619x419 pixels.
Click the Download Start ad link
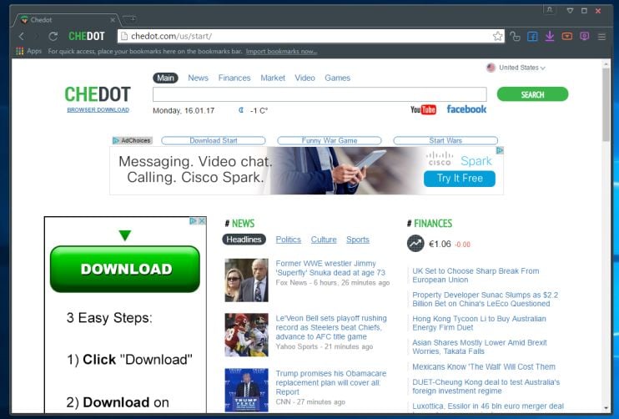click(x=214, y=140)
